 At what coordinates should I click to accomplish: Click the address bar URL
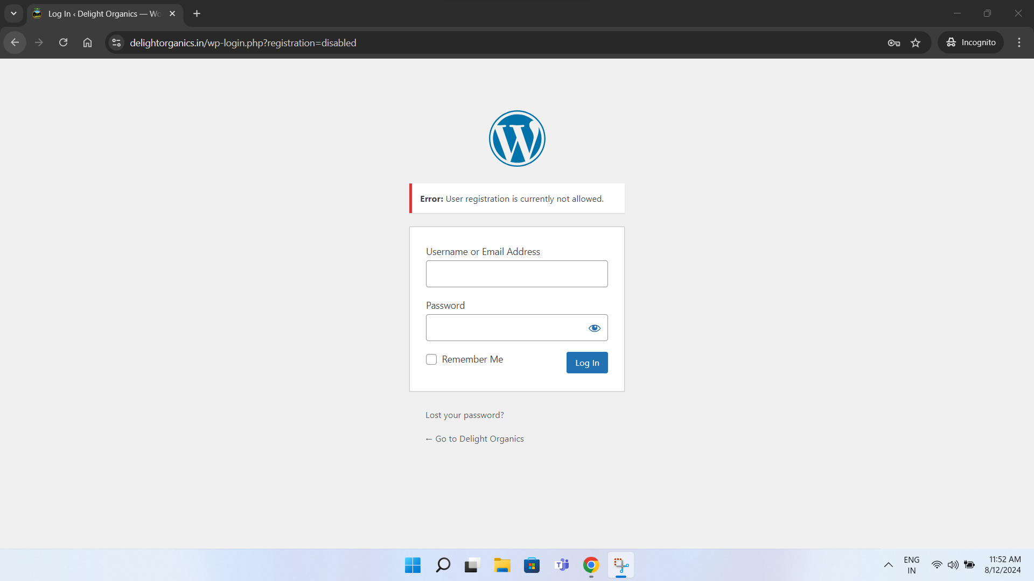(x=243, y=42)
